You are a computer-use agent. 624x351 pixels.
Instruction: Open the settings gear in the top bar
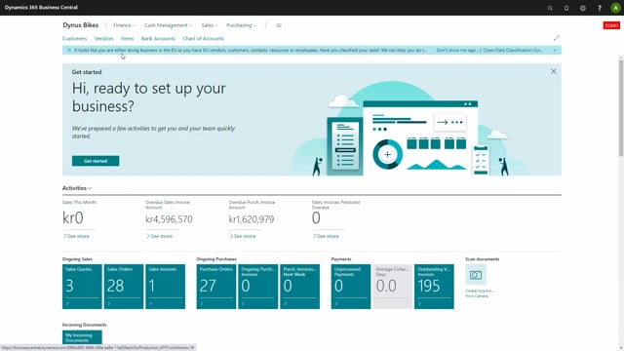(x=583, y=8)
